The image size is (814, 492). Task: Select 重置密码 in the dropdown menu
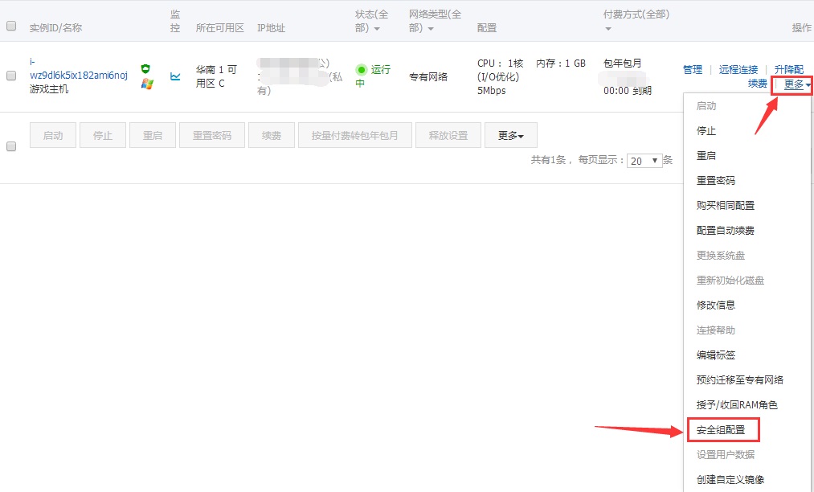(x=716, y=181)
